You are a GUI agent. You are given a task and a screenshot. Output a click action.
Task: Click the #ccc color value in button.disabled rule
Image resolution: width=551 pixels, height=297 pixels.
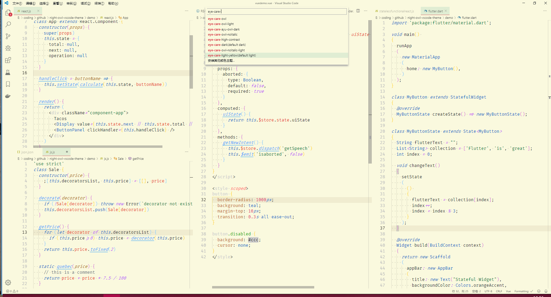(x=253, y=240)
